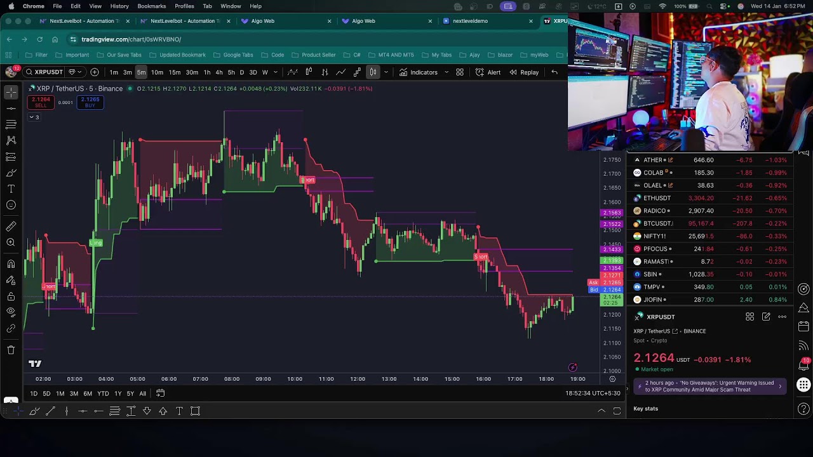Click the grid view icon in XRPUSDT details
This screenshot has width=813, height=457.
click(x=749, y=317)
